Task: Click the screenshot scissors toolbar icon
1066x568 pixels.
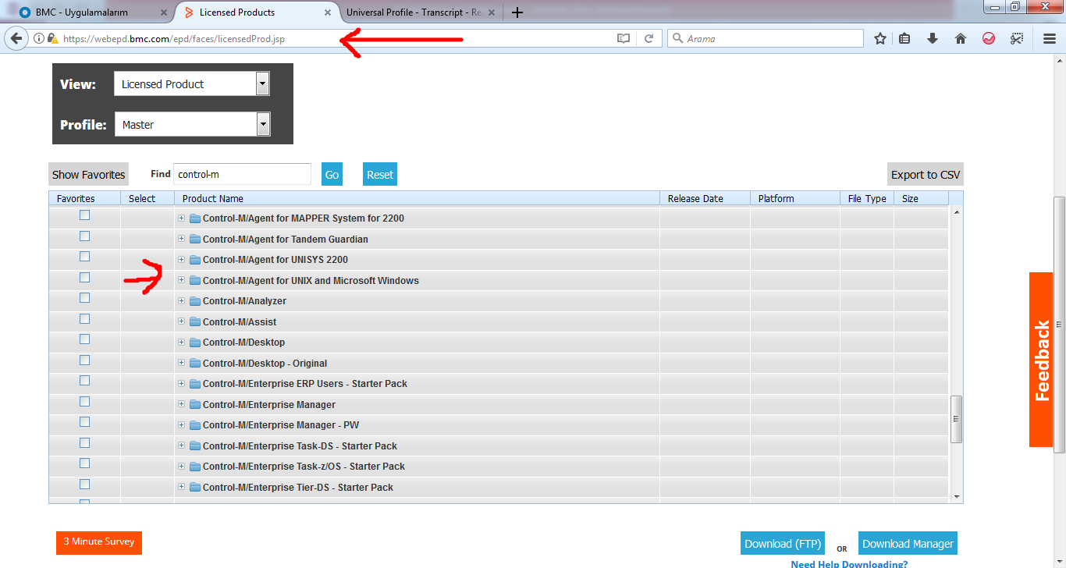Action: (1016, 38)
